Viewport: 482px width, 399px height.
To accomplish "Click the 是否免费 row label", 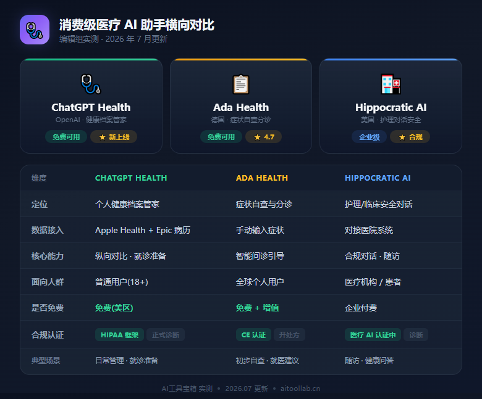I will (x=48, y=308).
